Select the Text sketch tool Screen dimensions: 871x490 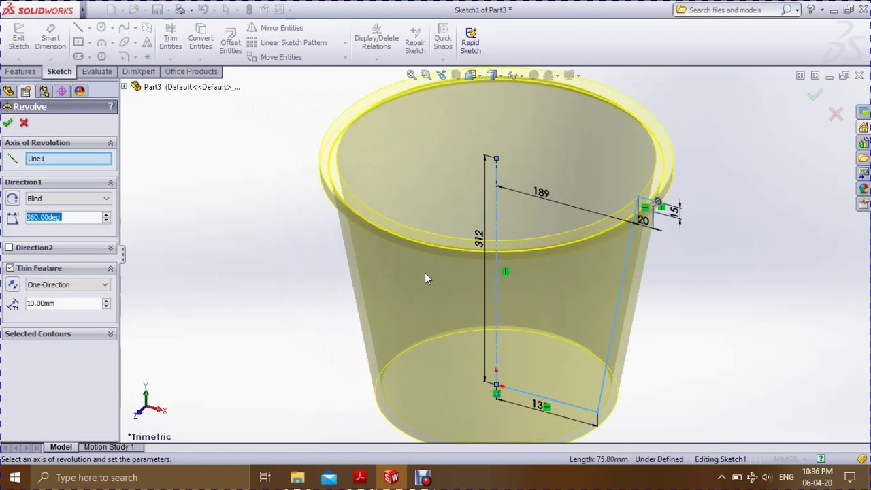click(147, 42)
